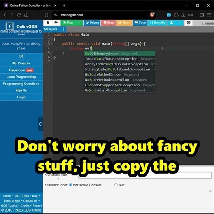Open the FAQ footer link
The height and width of the screenshot is (214, 214).
click(16, 196)
